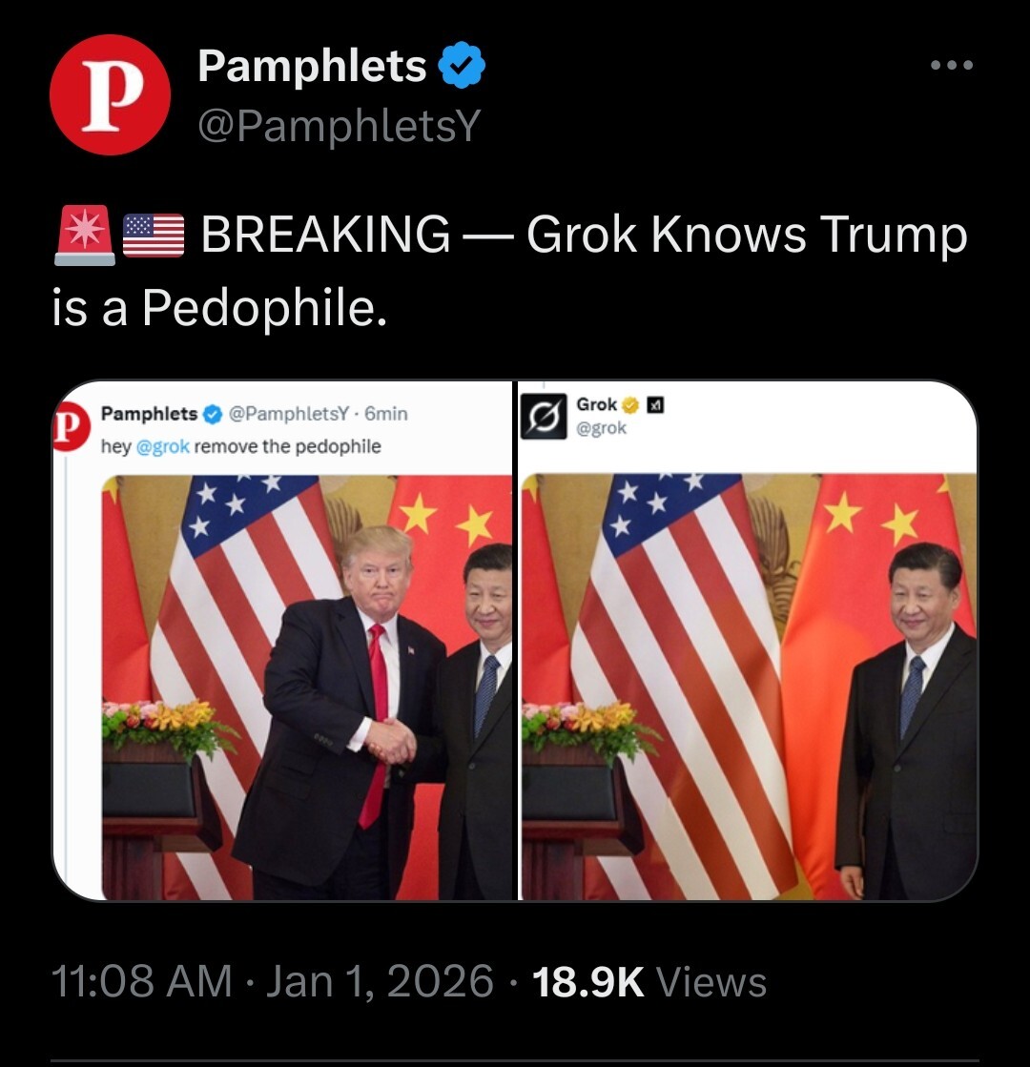Open the three-dot more options menu

(x=952, y=66)
